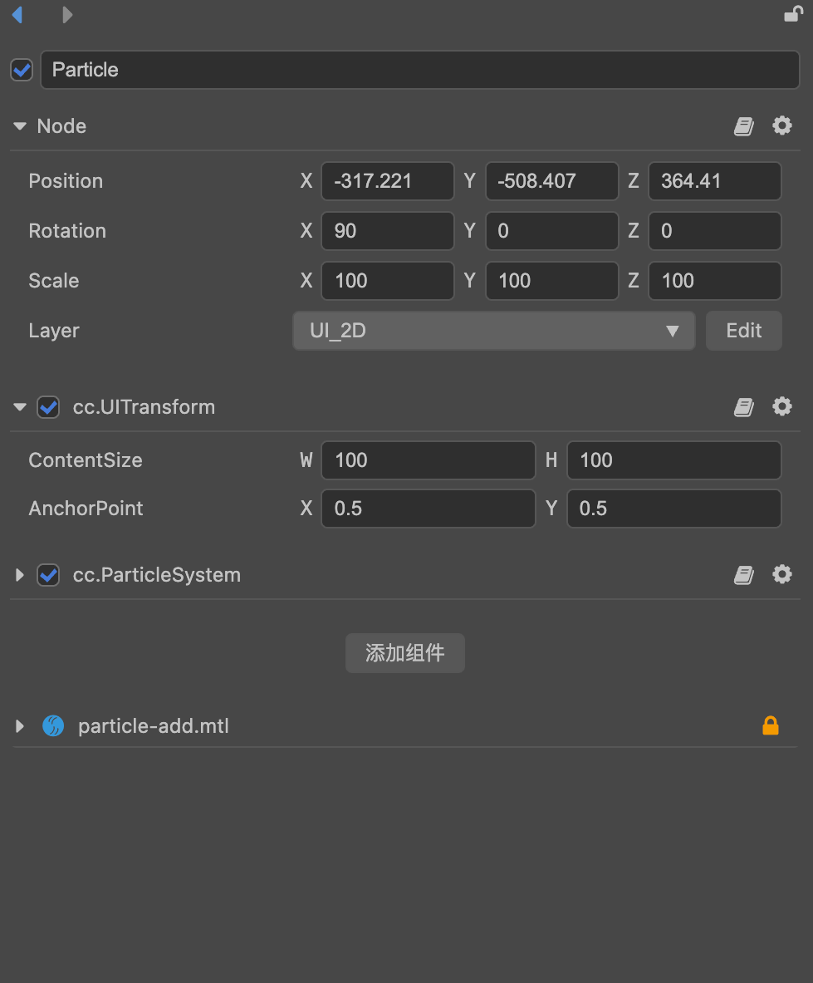The height and width of the screenshot is (983, 813).
Task: Uncheck the Particle node active checkbox
Action: coord(22,70)
